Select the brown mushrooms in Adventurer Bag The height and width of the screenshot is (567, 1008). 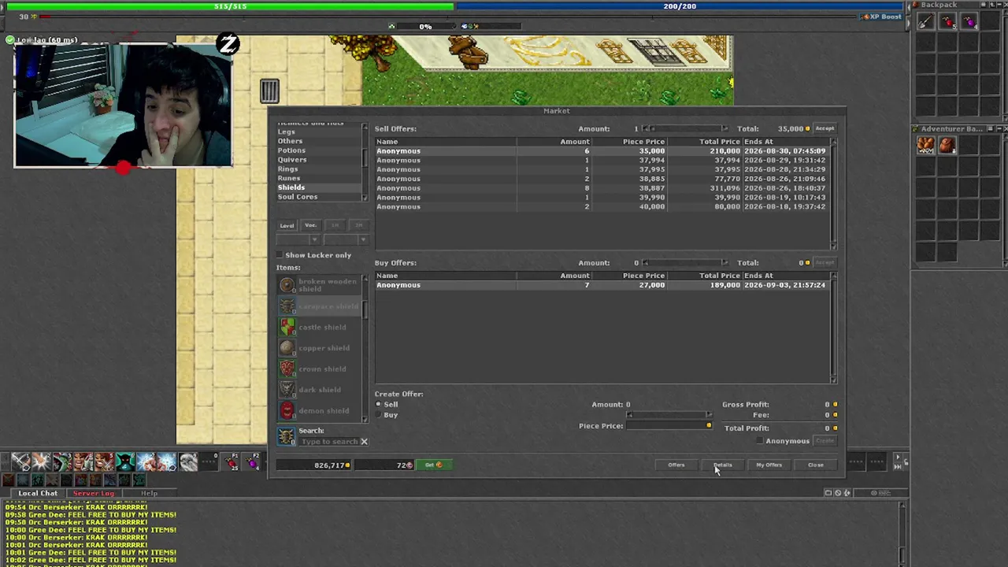925,145
